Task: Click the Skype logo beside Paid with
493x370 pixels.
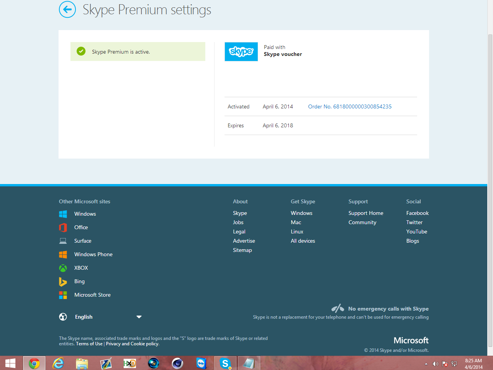Action: 241,52
